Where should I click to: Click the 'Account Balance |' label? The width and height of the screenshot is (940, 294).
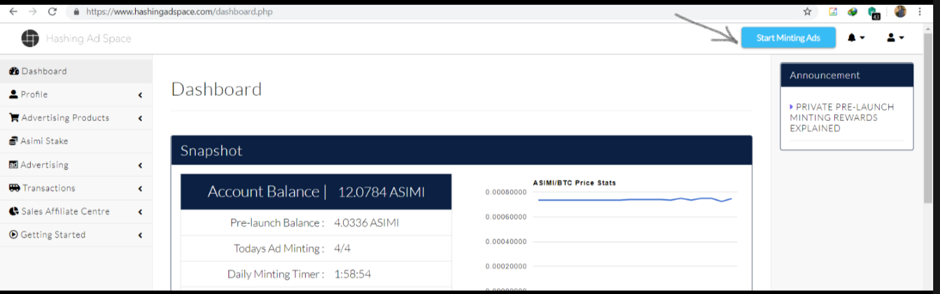(x=267, y=192)
